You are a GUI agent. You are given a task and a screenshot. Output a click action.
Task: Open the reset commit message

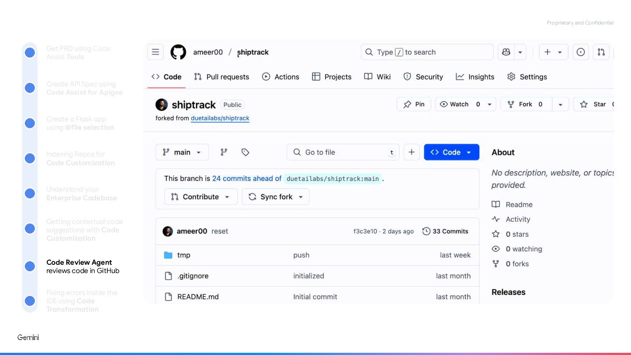(x=220, y=231)
